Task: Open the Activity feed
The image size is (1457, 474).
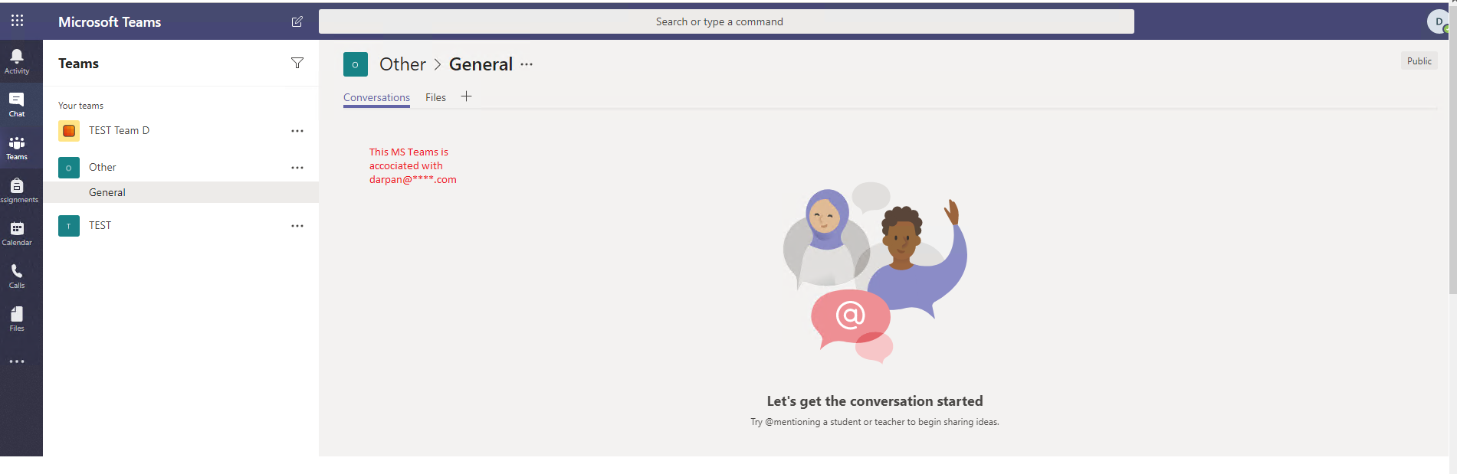Action: pos(17,61)
